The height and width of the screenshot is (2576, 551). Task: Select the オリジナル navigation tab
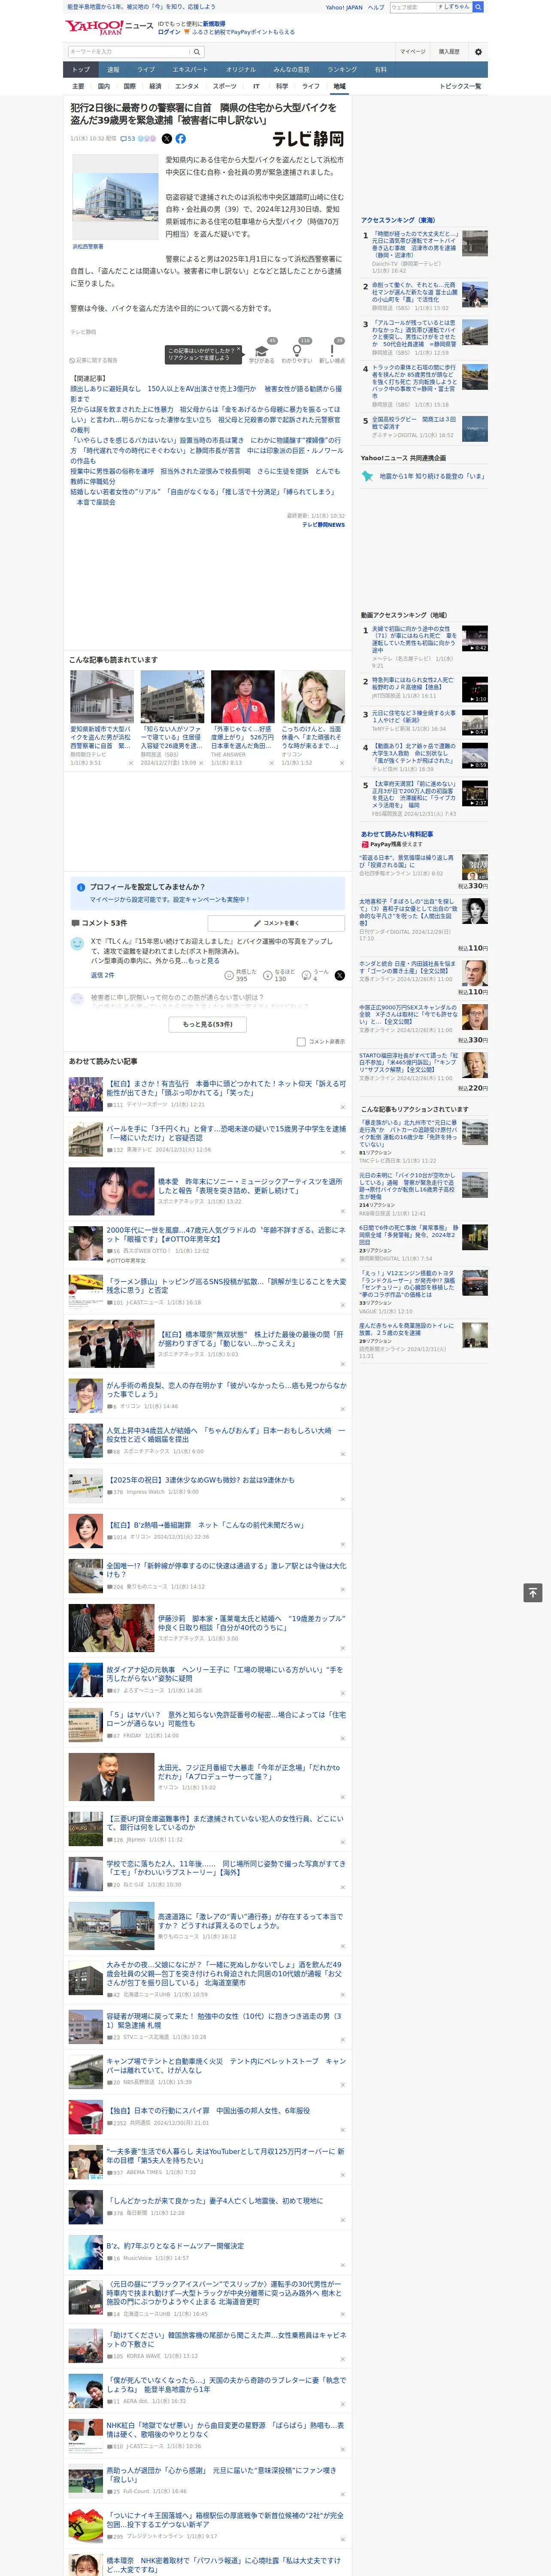(241, 70)
